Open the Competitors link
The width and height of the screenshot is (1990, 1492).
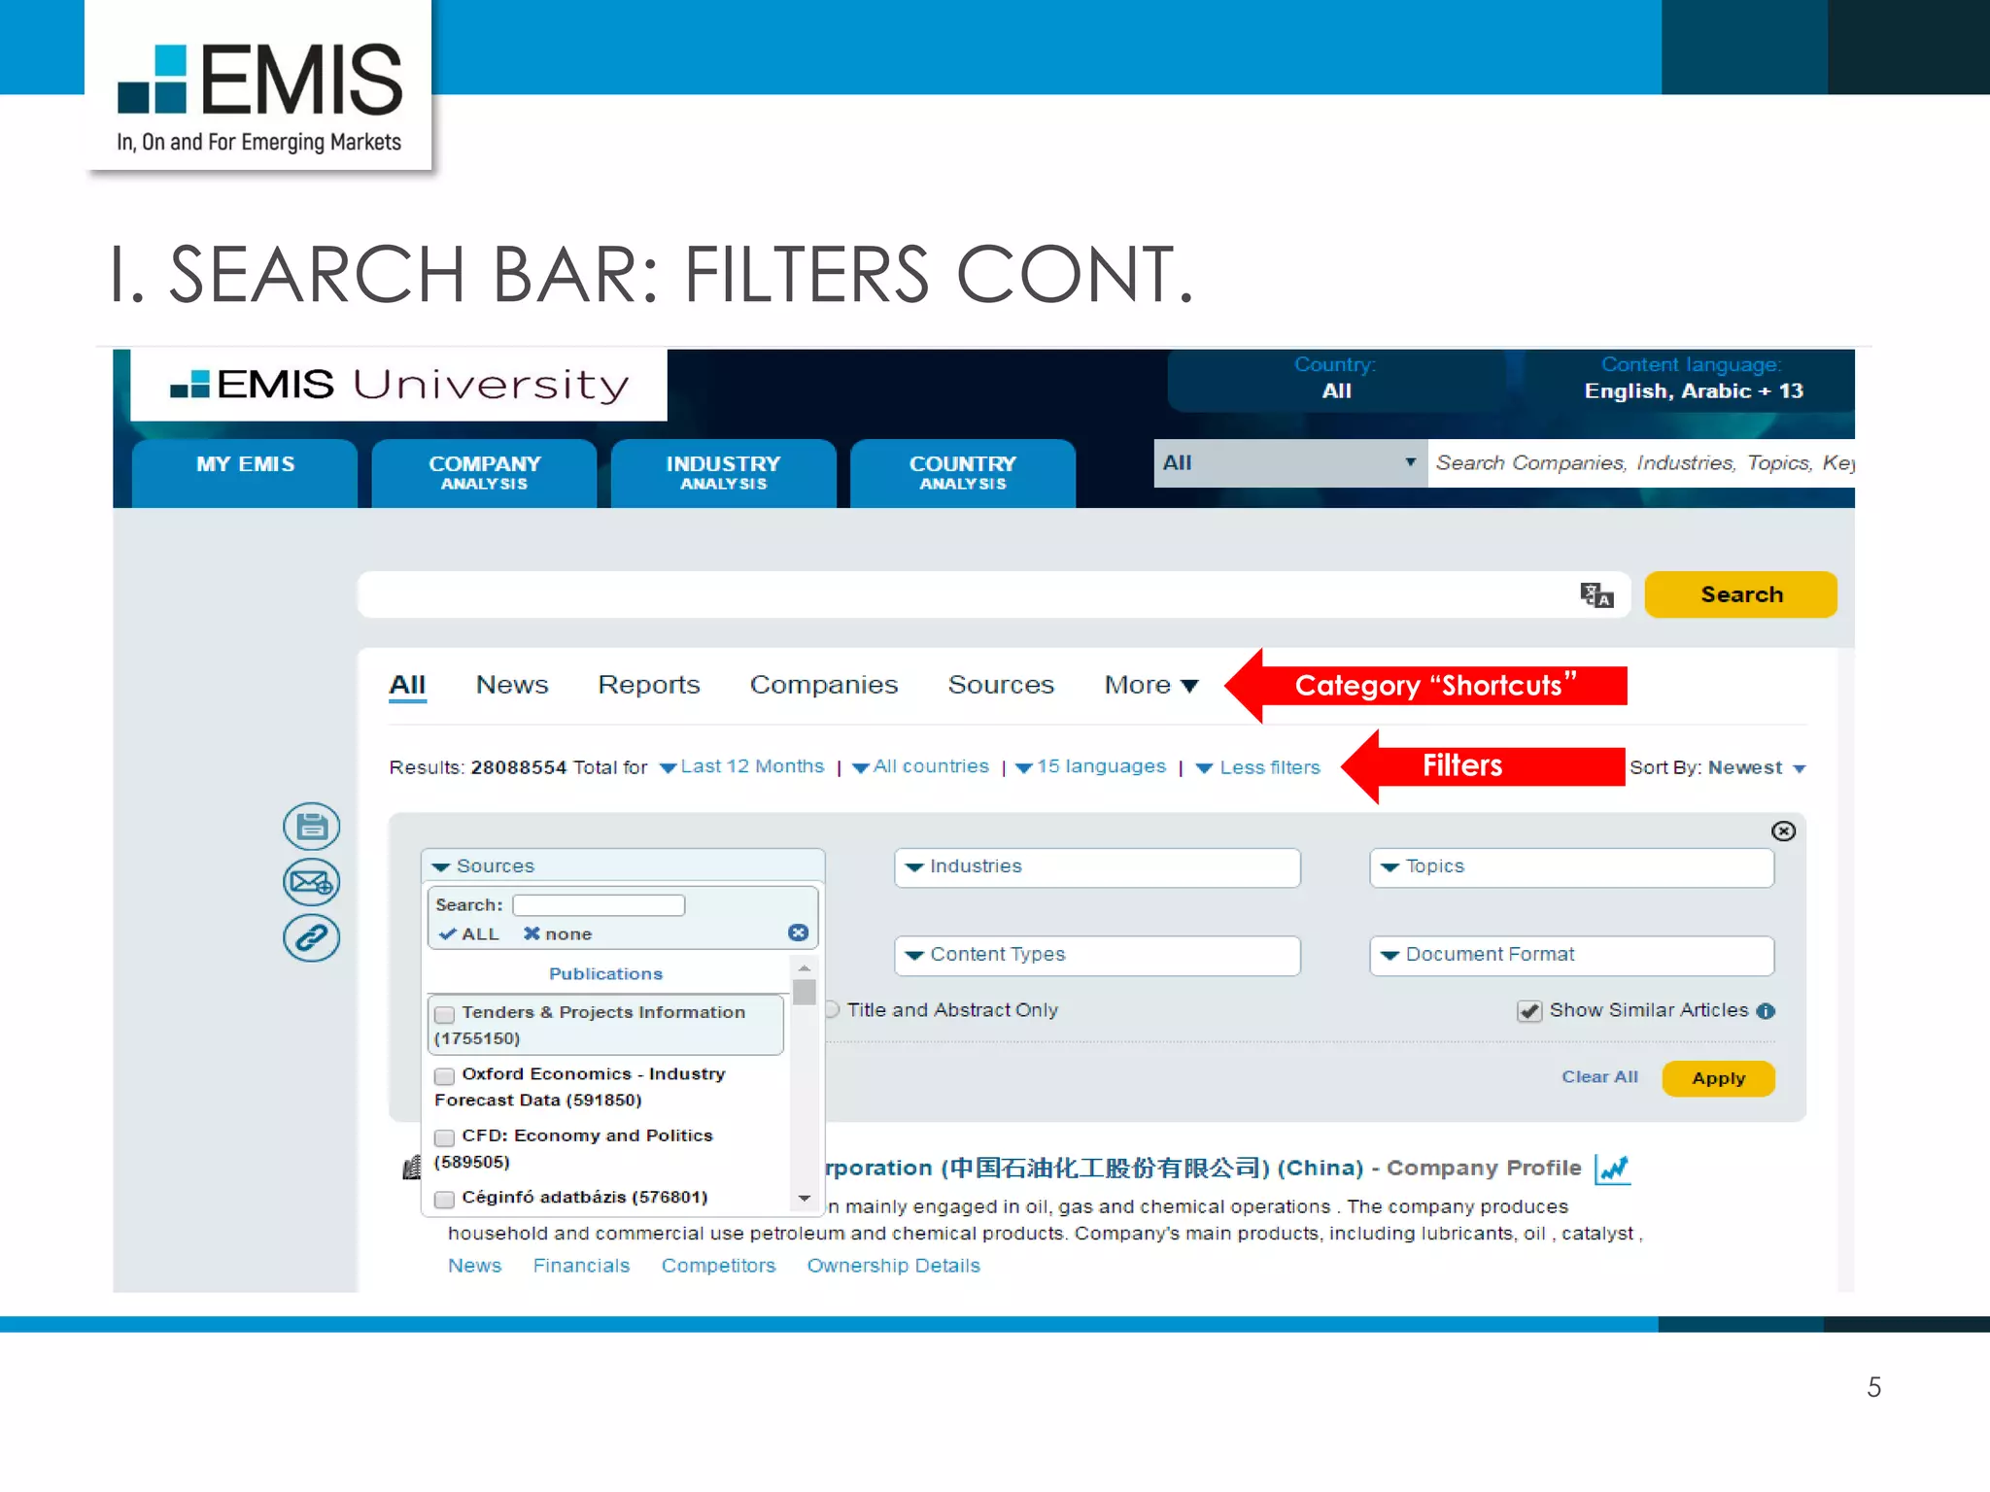[x=718, y=1266]
